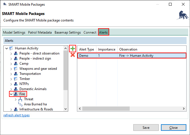
Task: Click the refresh alert types link
Action: click(16, 115)
